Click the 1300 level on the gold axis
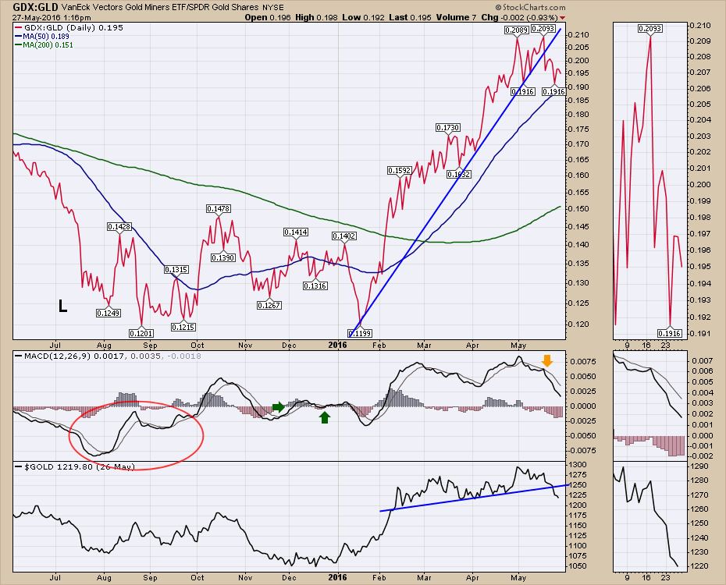 (x=579, y=465)
